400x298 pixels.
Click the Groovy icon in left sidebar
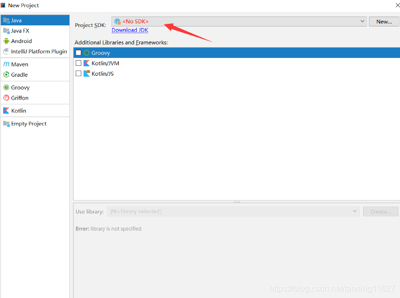tap(6, 88)
